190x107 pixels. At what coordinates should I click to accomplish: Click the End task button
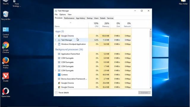145,92
